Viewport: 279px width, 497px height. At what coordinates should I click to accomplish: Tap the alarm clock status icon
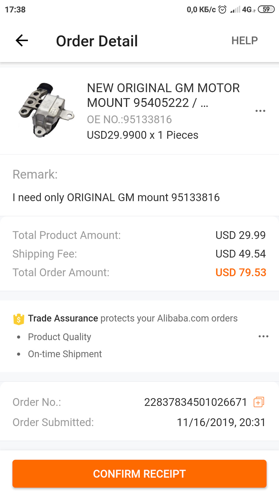(222, 10)
